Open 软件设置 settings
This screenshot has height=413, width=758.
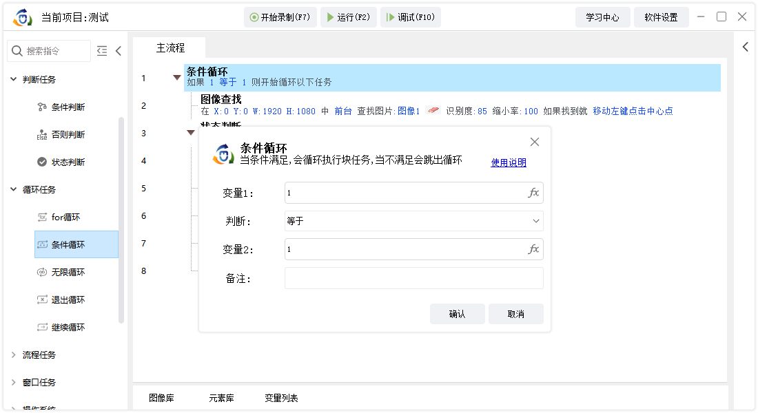[662, 17]
